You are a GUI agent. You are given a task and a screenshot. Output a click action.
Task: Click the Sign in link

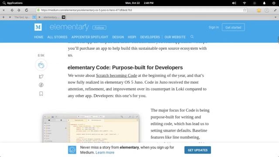pos(214,27)
